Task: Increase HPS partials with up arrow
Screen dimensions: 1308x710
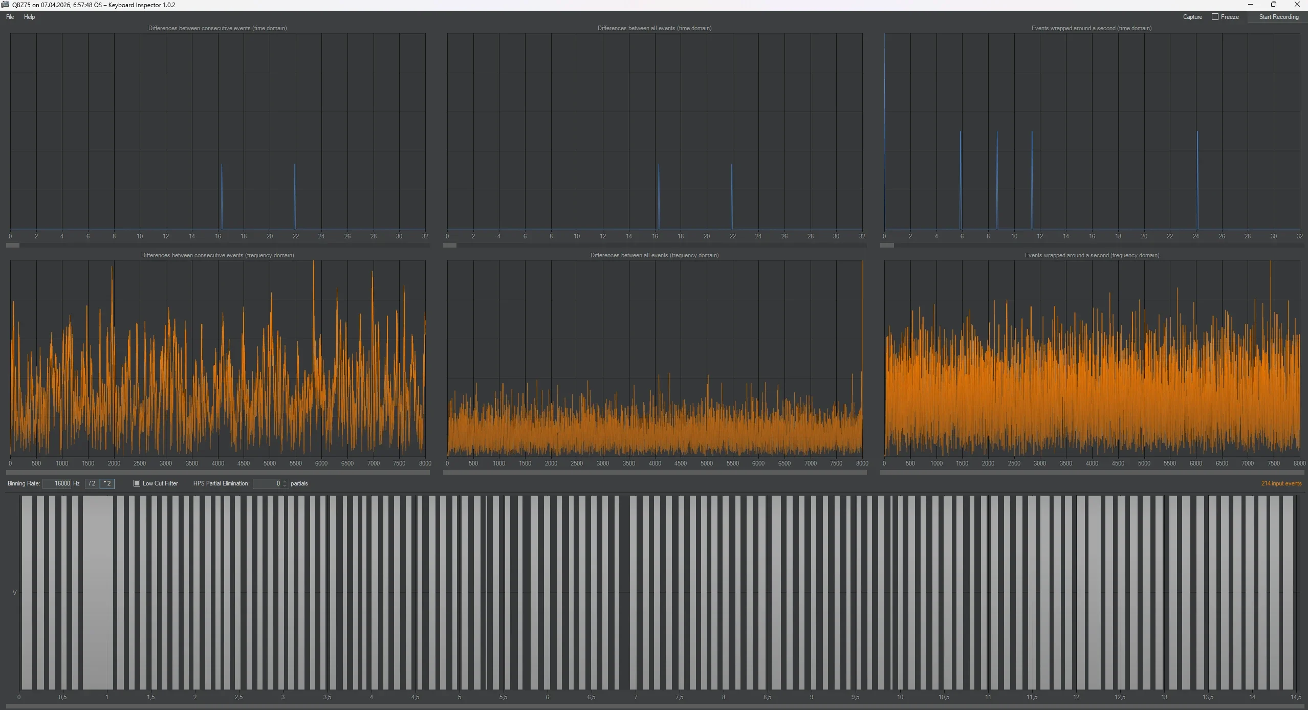Action: point(285,481)
